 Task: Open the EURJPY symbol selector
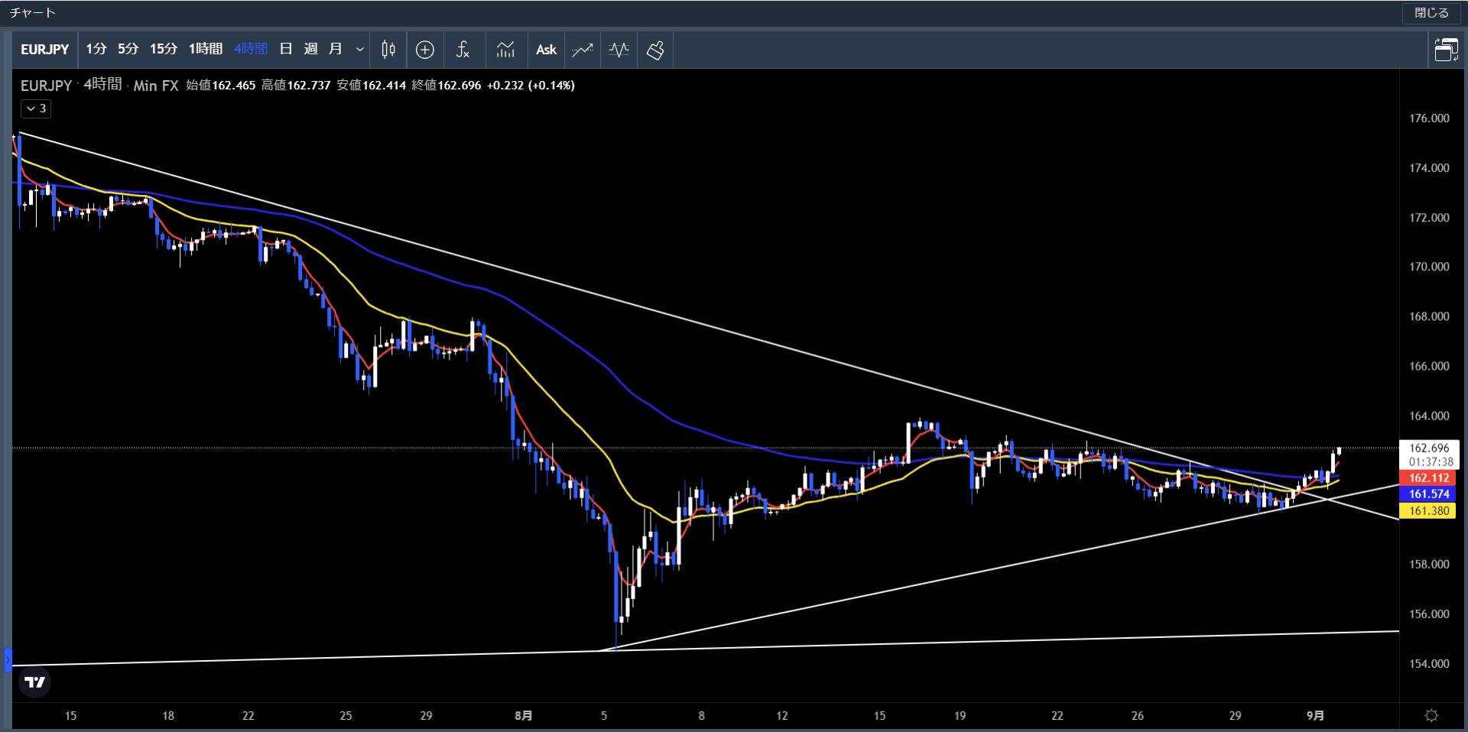coord(44,50)
